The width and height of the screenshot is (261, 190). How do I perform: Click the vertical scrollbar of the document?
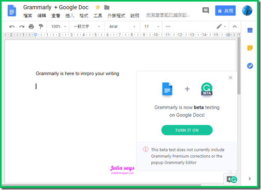point(239,66)
